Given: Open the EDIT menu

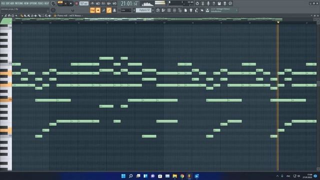Looking at the screenshot, I should [x=8, y=3].
